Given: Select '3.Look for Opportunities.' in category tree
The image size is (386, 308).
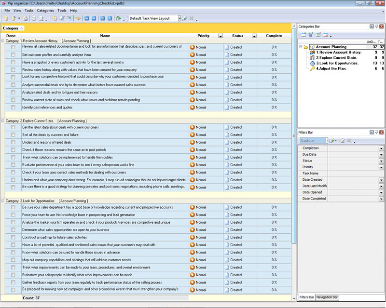Looking at the screenshot, I should point(337,63).
